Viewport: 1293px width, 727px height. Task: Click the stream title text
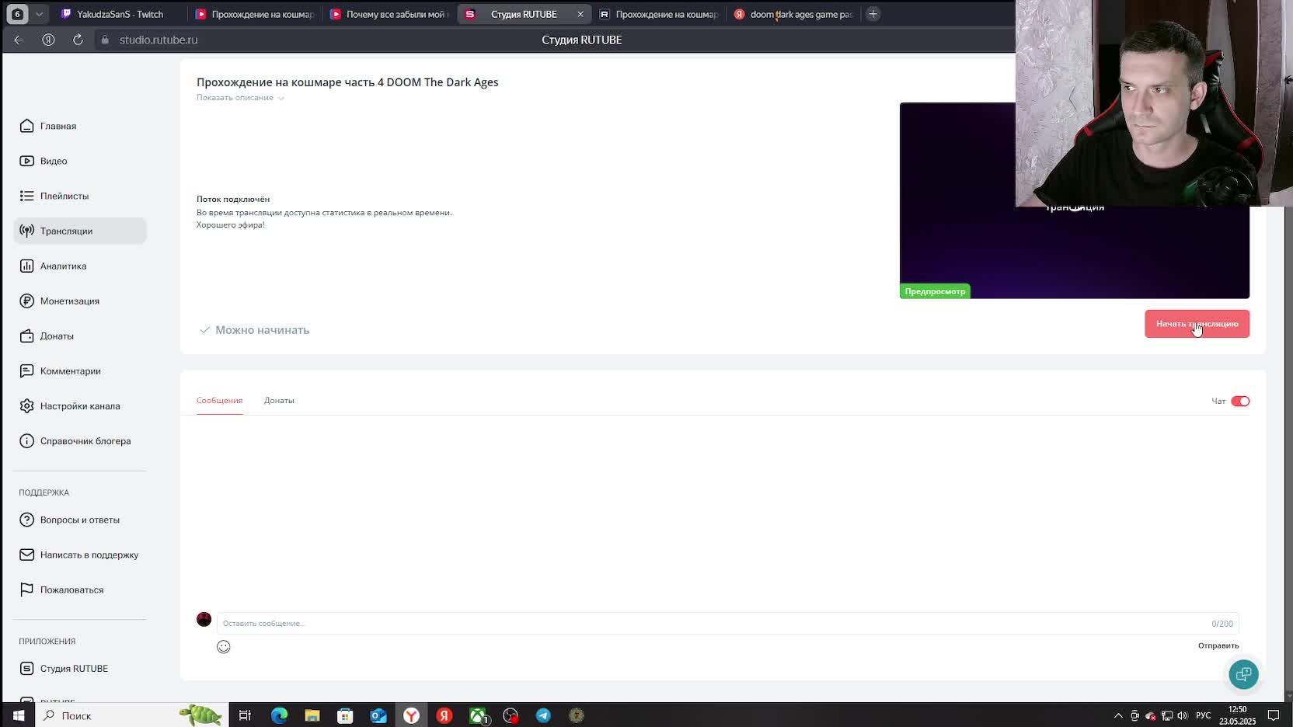pyautogui.click(x=347, y=82)
